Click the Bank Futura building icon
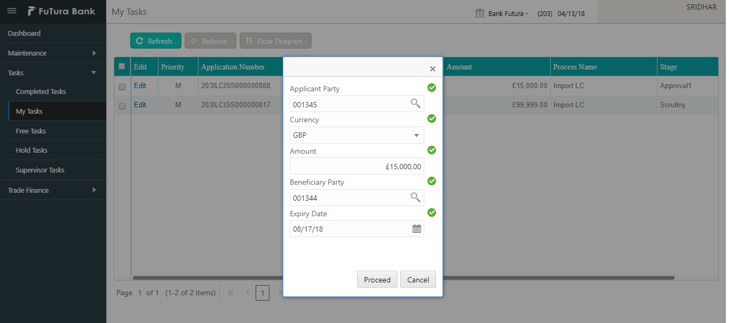 480,13
